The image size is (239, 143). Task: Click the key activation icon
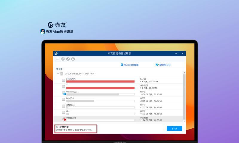click(68, 59)
